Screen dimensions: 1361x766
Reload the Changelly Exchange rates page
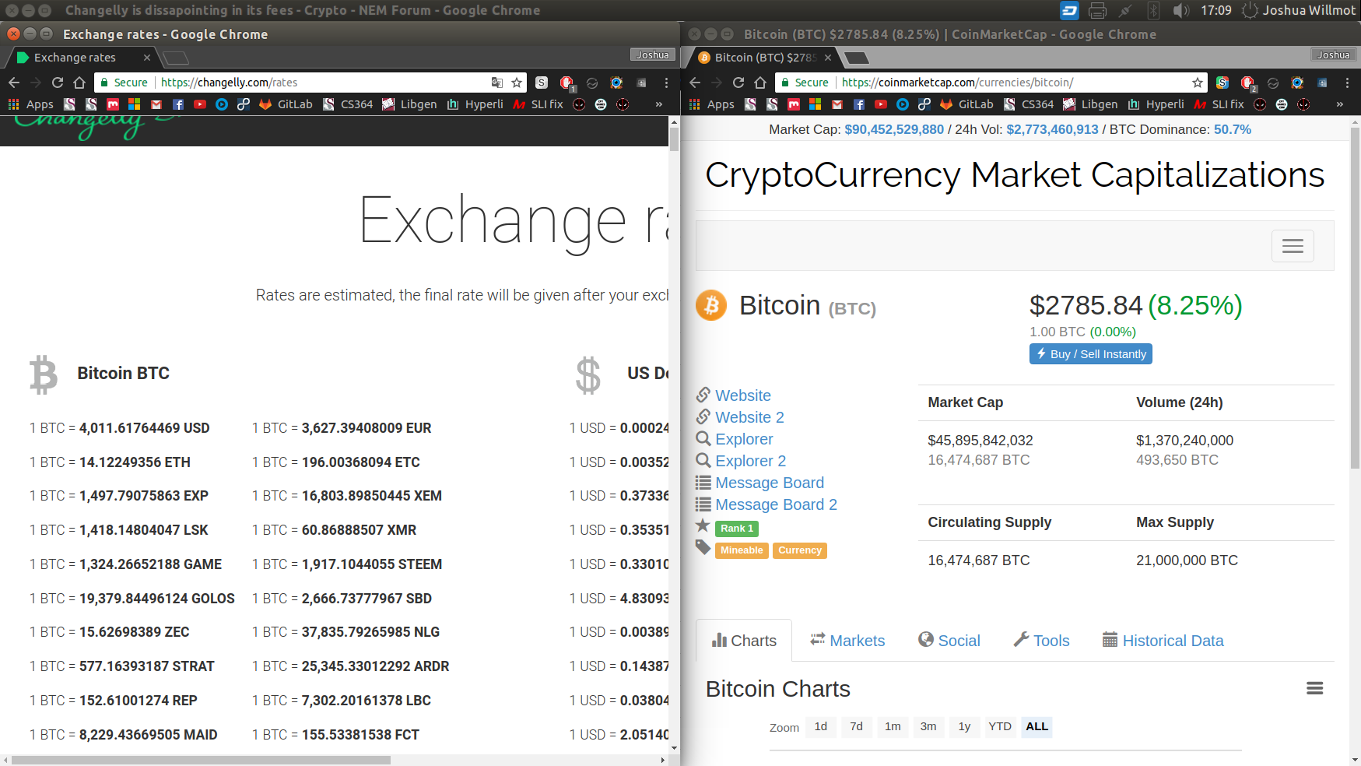(x=58, y=83)
